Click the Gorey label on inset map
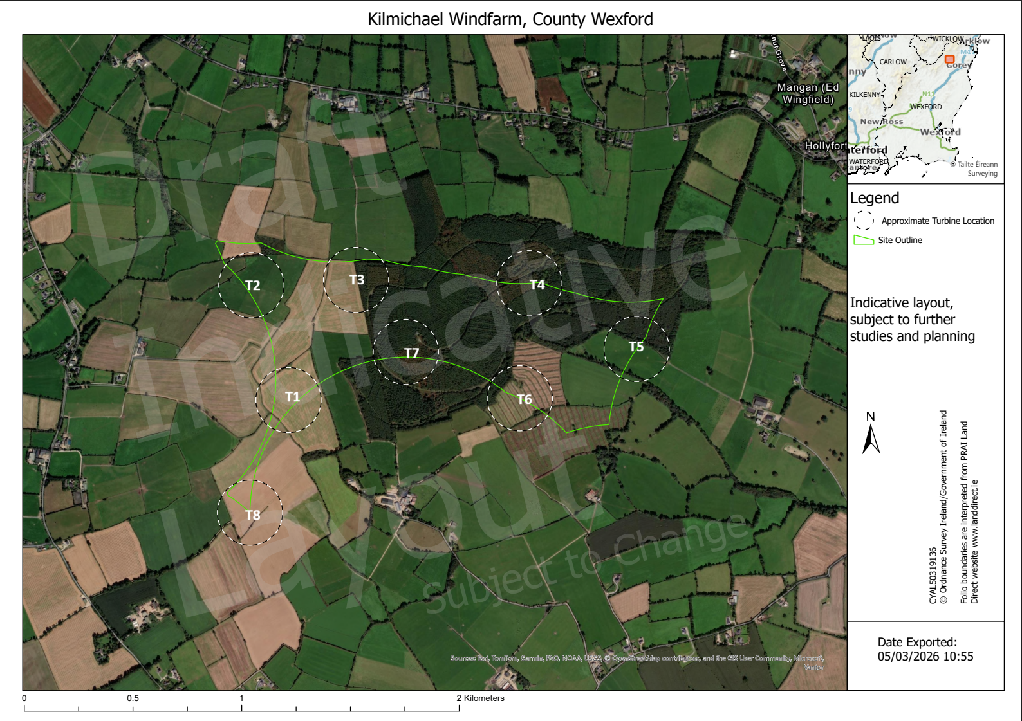The height and width of the screenshot is (721, 1022). (958, 65)
